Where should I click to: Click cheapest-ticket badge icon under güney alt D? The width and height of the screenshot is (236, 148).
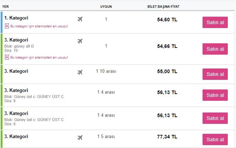pyautogui.click(x=7, y=57)
